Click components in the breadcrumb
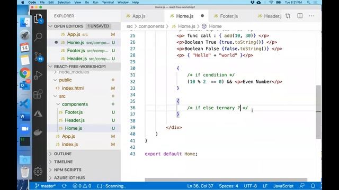The image size is (339, 190). [151, 26]
